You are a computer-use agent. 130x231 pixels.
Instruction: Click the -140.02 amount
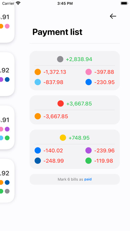[x=53, y=151]
